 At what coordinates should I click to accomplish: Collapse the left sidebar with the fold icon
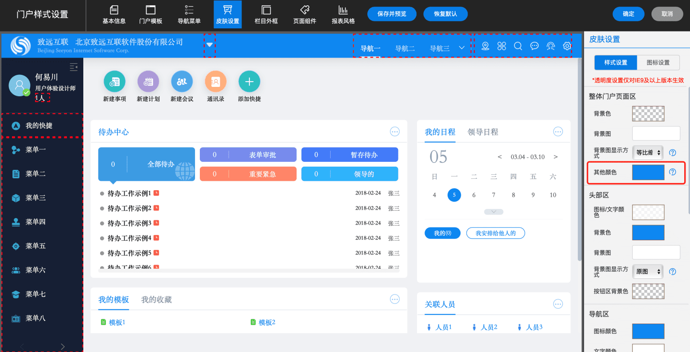coord(74,67)
